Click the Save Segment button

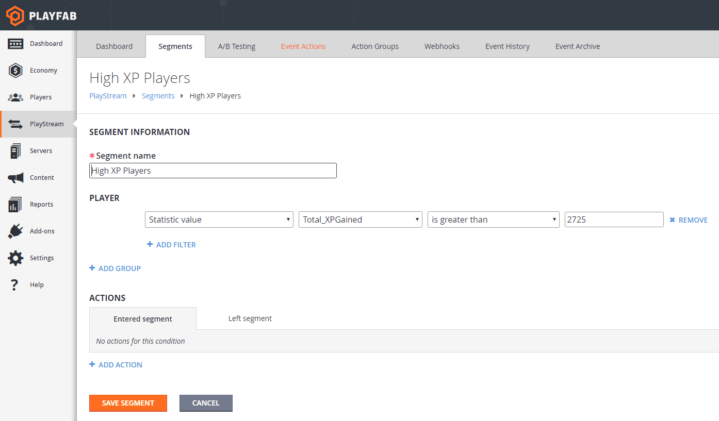128,403
